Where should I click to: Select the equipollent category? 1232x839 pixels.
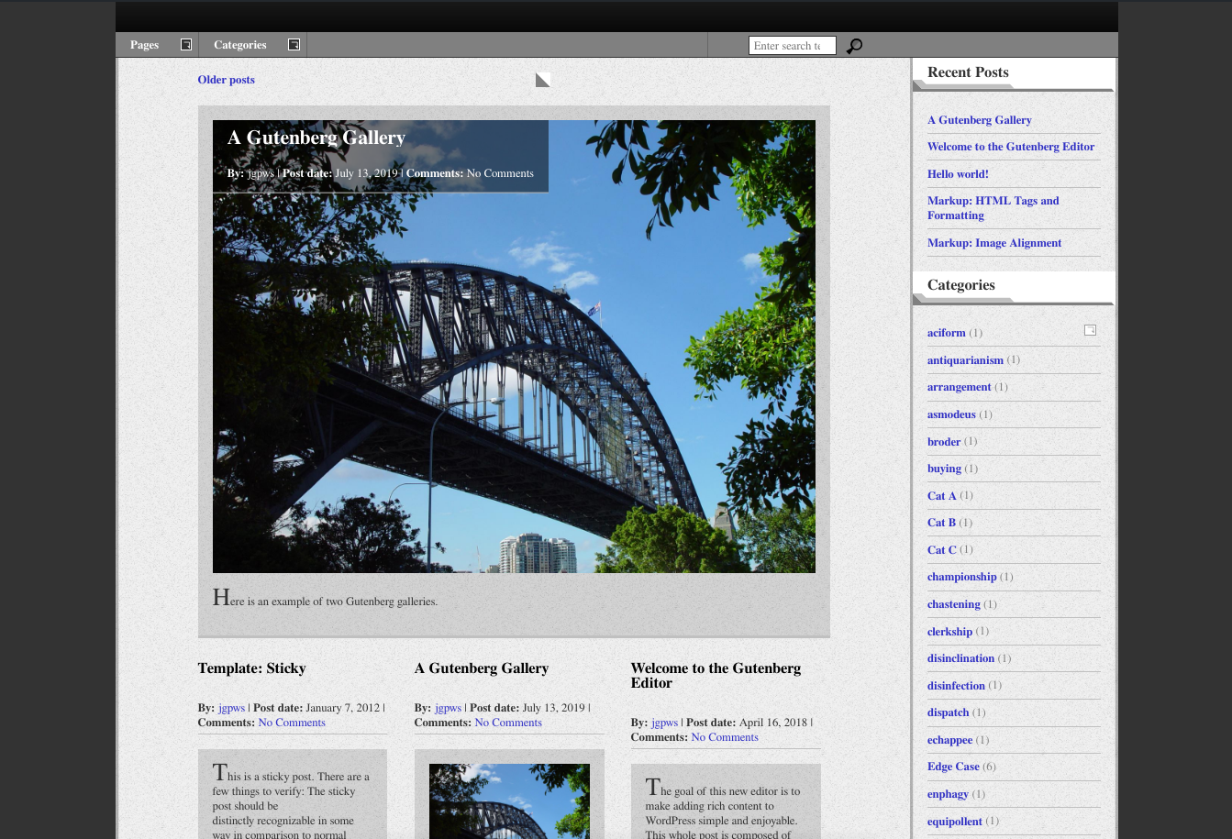point(954,822)
